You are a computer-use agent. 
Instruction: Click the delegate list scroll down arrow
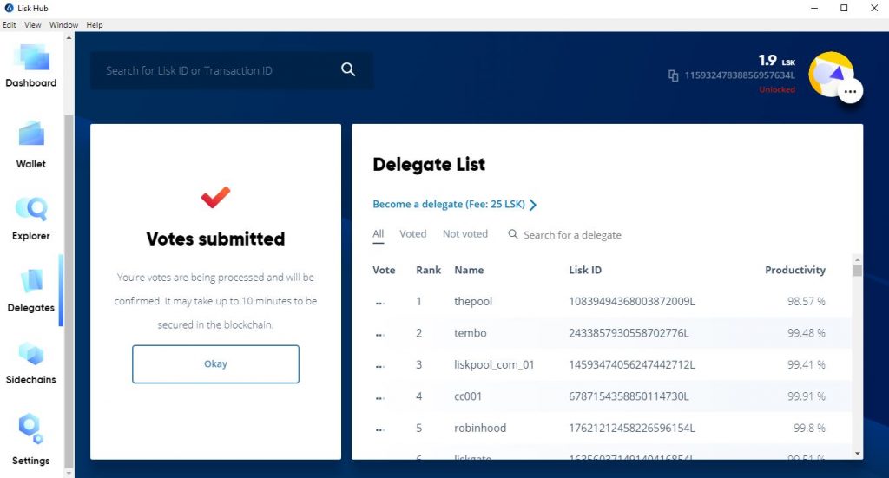point(857,454)
